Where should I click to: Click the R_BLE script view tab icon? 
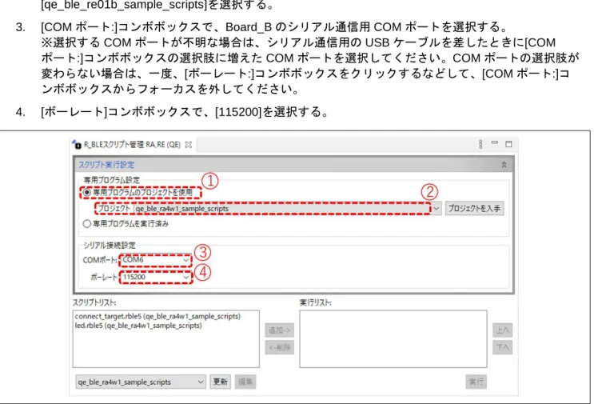click(x=77, y=144)
